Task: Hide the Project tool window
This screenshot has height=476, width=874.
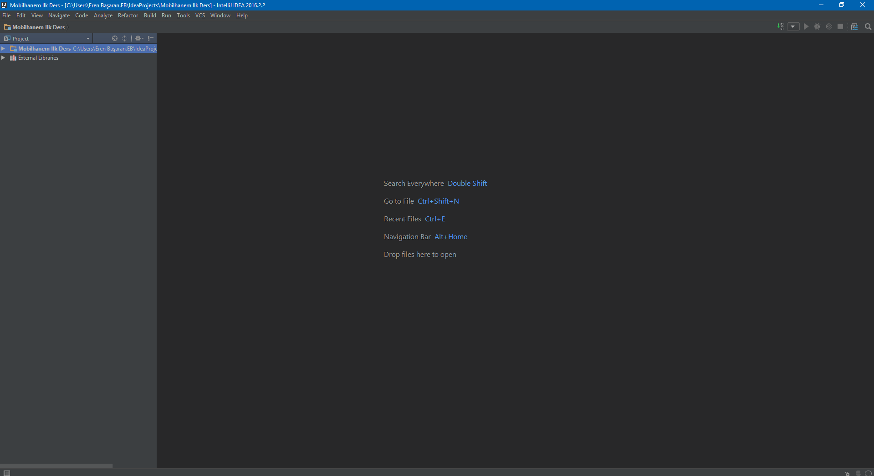Action: point(151,38)
